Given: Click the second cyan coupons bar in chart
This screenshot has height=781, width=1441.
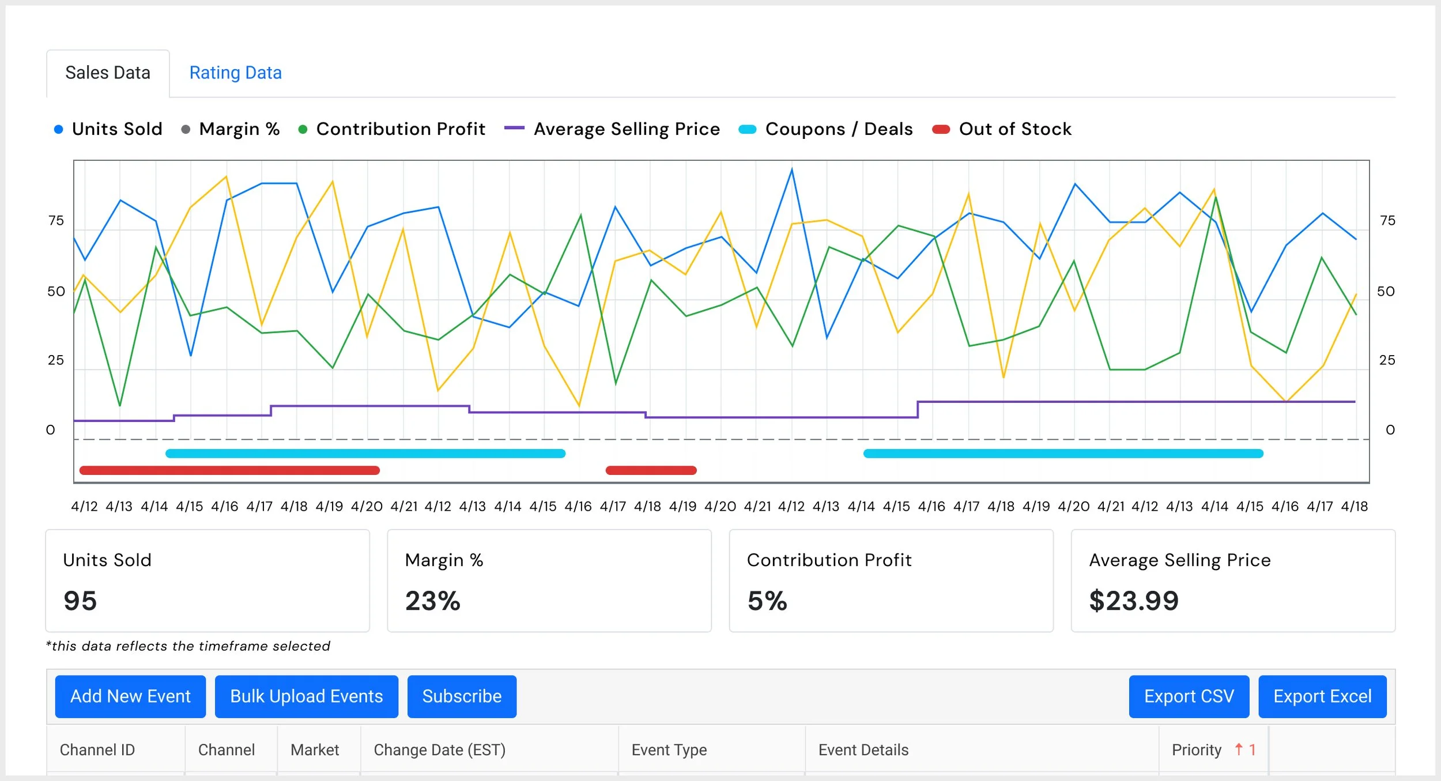Looking at the screenshot, I should (x=1063, y=454).
